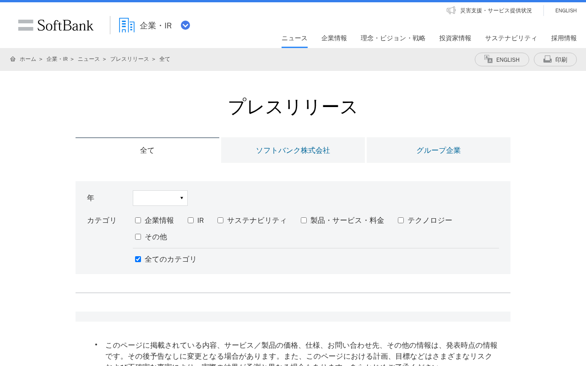Switch to ENGLISH in the top-right corner

[566, 11]
